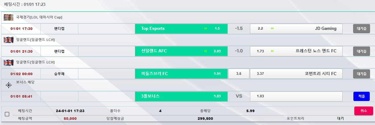
Task: Select the Top Esports home team pick
Action: pos(181,29)
